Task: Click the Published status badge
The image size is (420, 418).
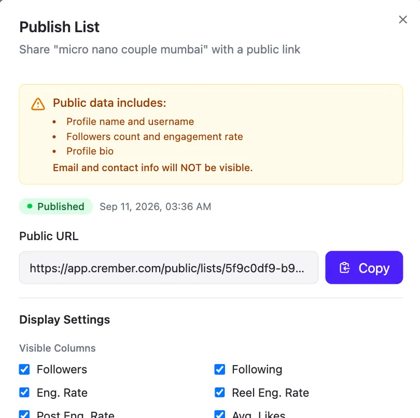Action: tap(56, 206)
